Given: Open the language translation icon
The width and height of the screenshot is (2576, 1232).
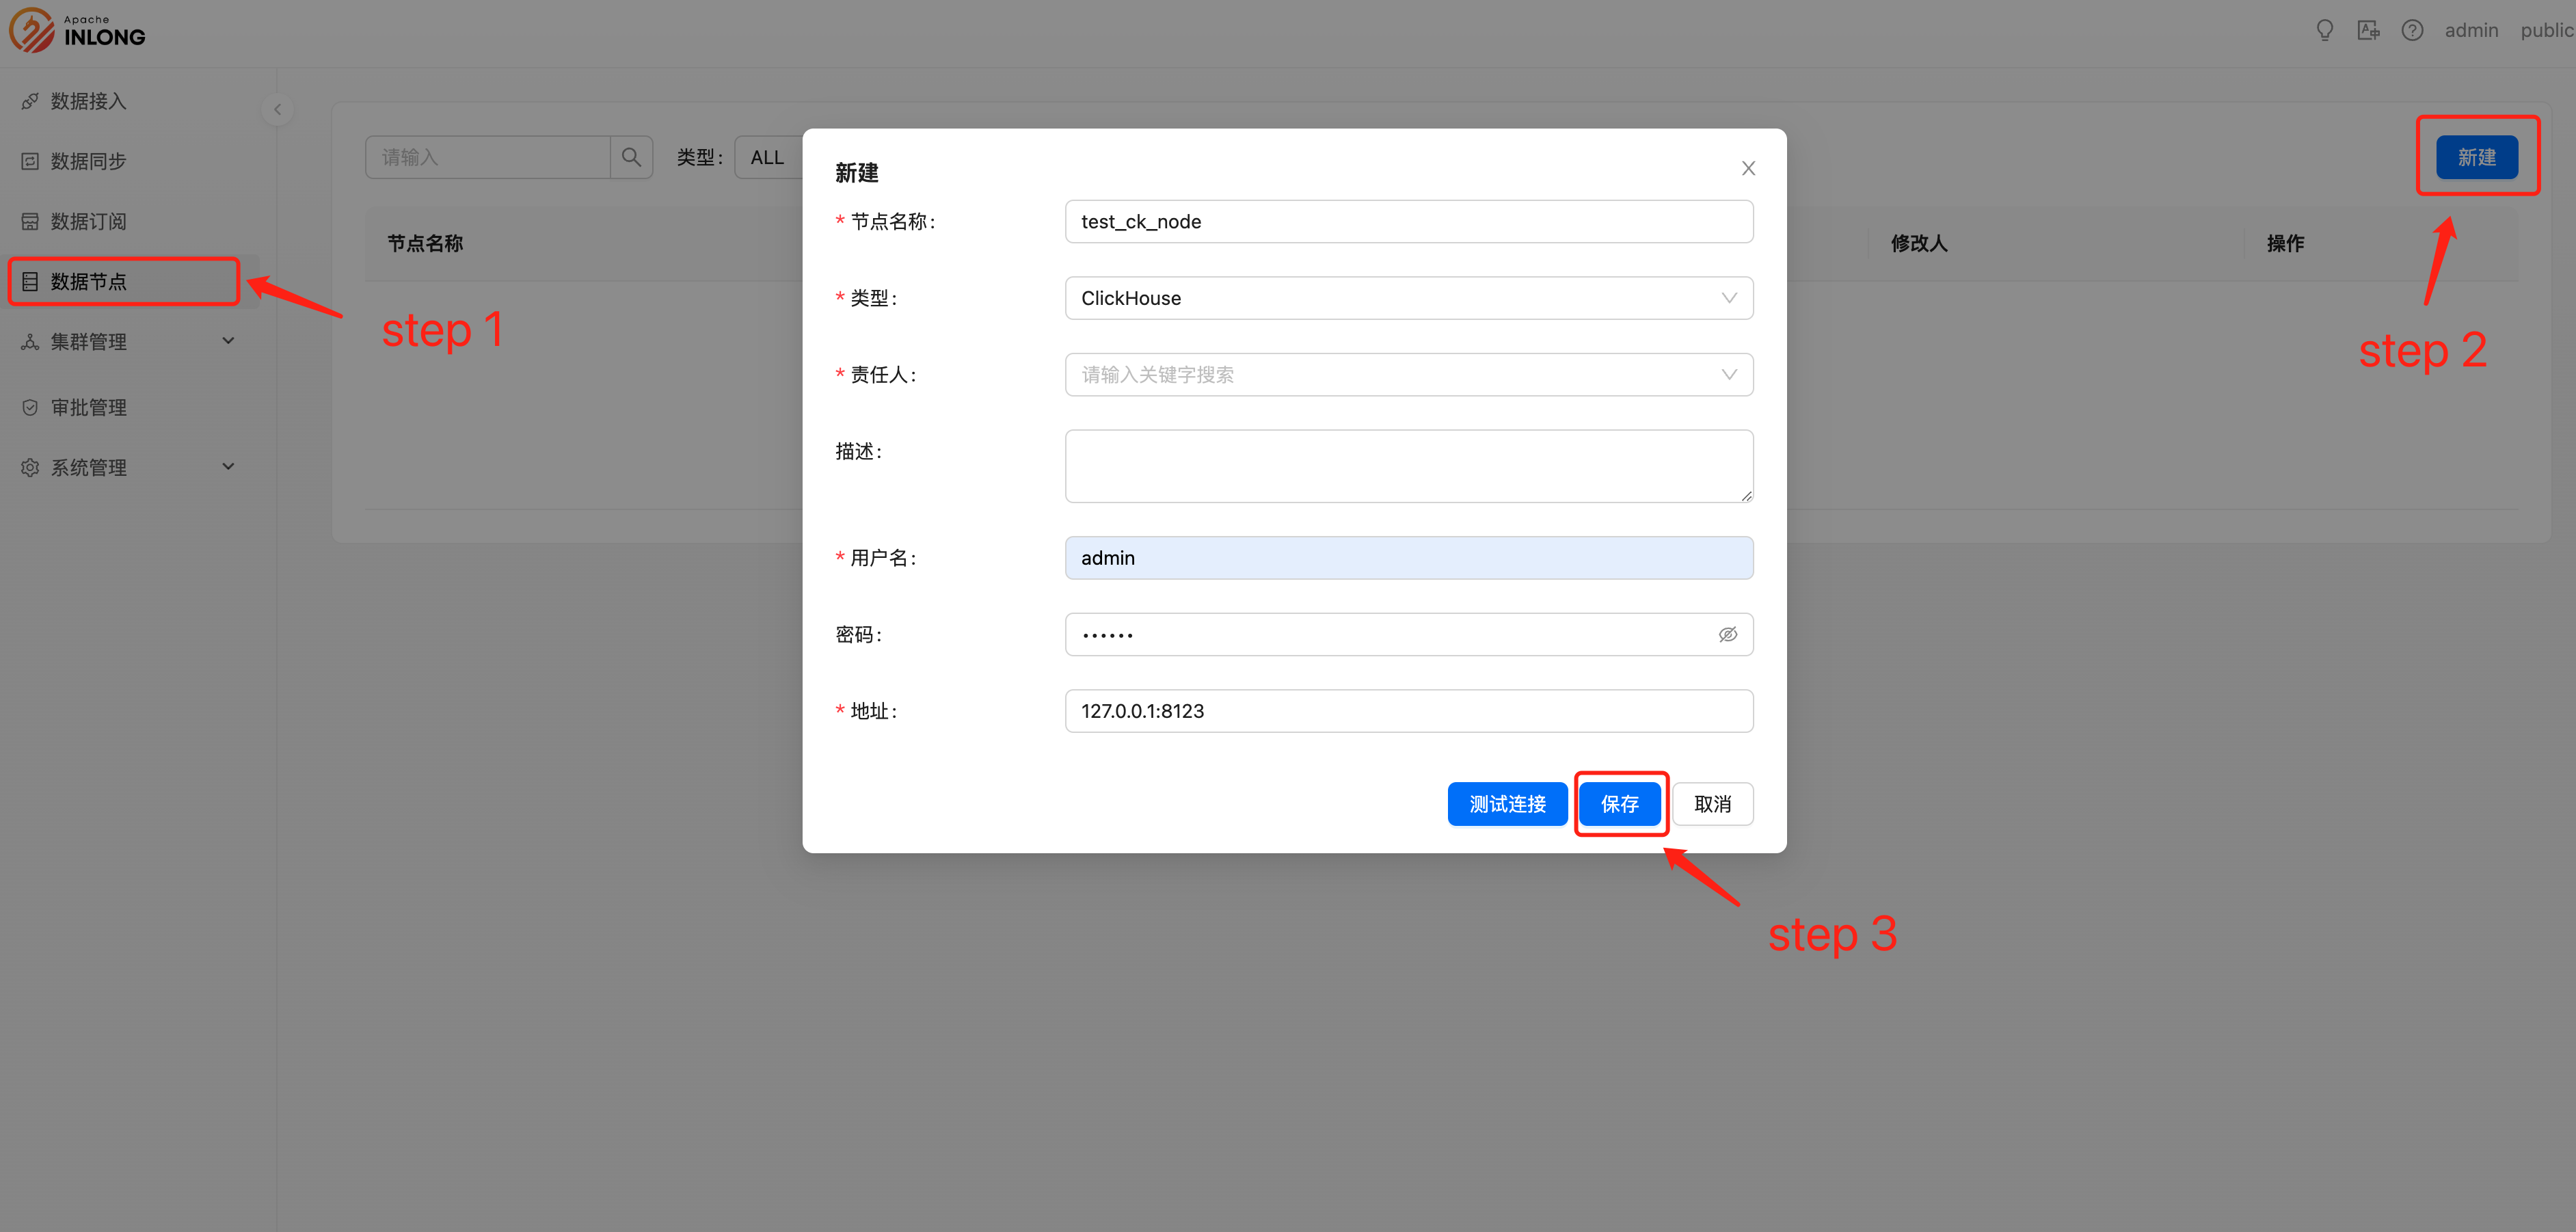Looking at the screenshot, I should (x=2368, y=30).
